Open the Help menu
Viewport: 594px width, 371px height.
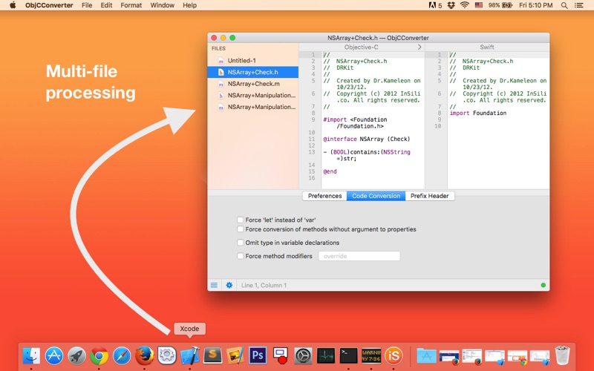click(x=190, y=5)
